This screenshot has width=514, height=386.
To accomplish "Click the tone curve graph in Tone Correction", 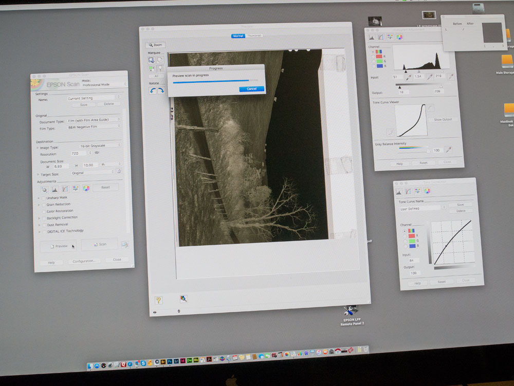I will point(452,242).
